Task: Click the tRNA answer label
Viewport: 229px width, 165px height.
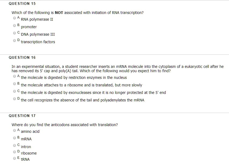Action: click(x=25, y=159)
